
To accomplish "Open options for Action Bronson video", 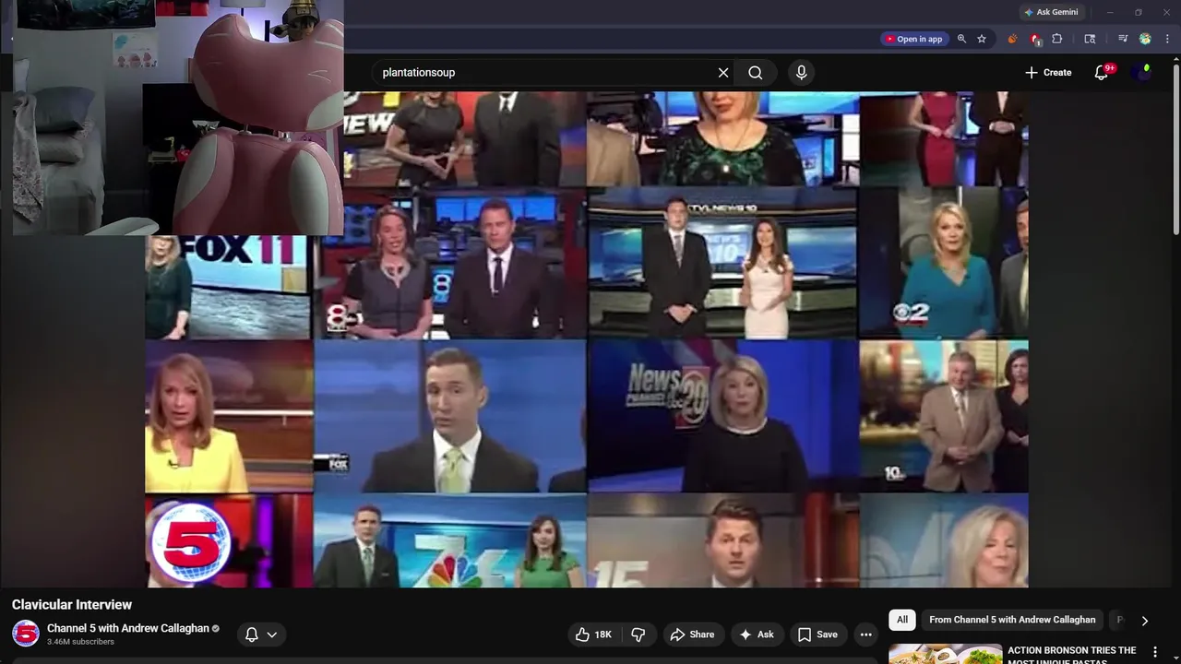I will 1154,652.
